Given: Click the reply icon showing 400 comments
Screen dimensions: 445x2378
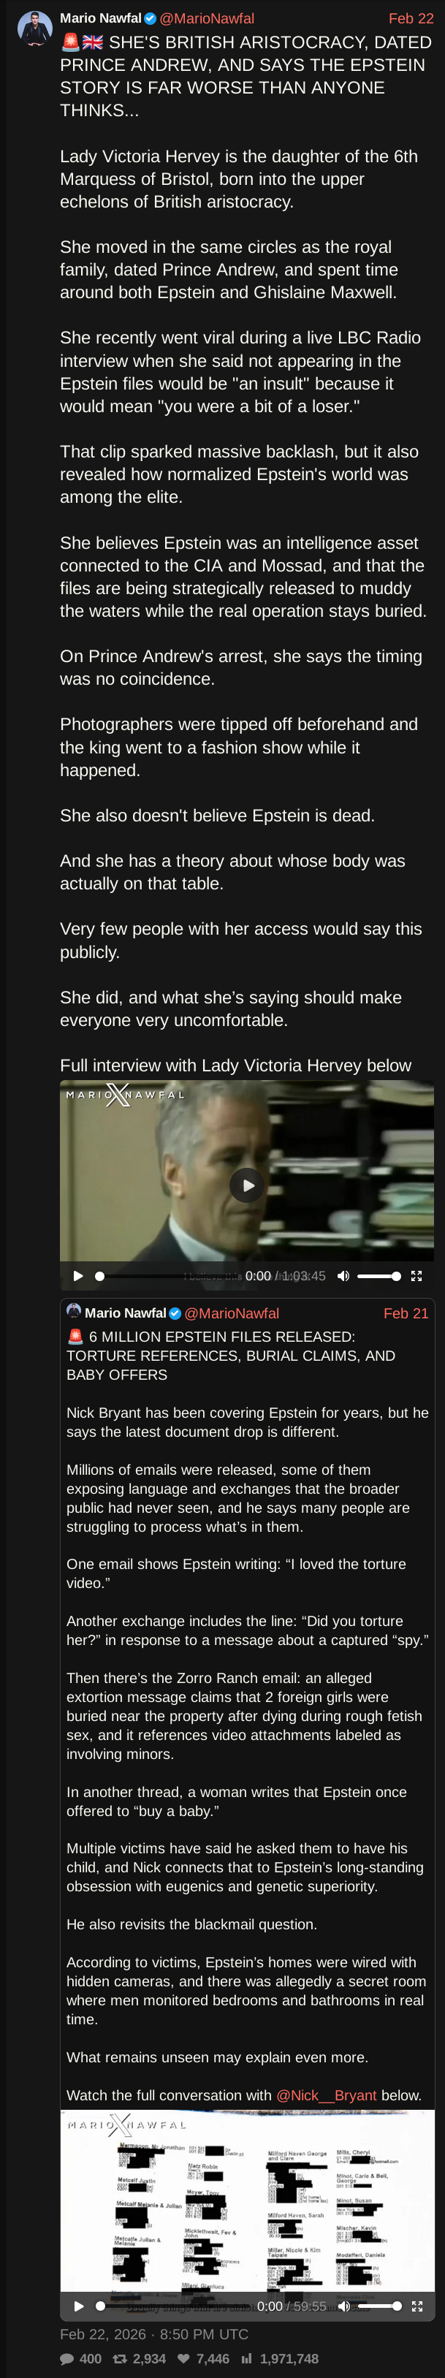Looking at the screenshot, I should coord(67,2358).
